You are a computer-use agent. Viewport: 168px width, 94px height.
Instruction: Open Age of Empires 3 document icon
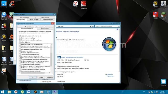pos(4,61)
